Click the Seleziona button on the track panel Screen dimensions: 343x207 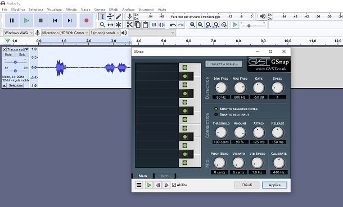[x=16, y=85]
